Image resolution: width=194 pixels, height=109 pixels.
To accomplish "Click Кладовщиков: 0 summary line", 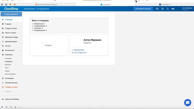I will point(40,30).
